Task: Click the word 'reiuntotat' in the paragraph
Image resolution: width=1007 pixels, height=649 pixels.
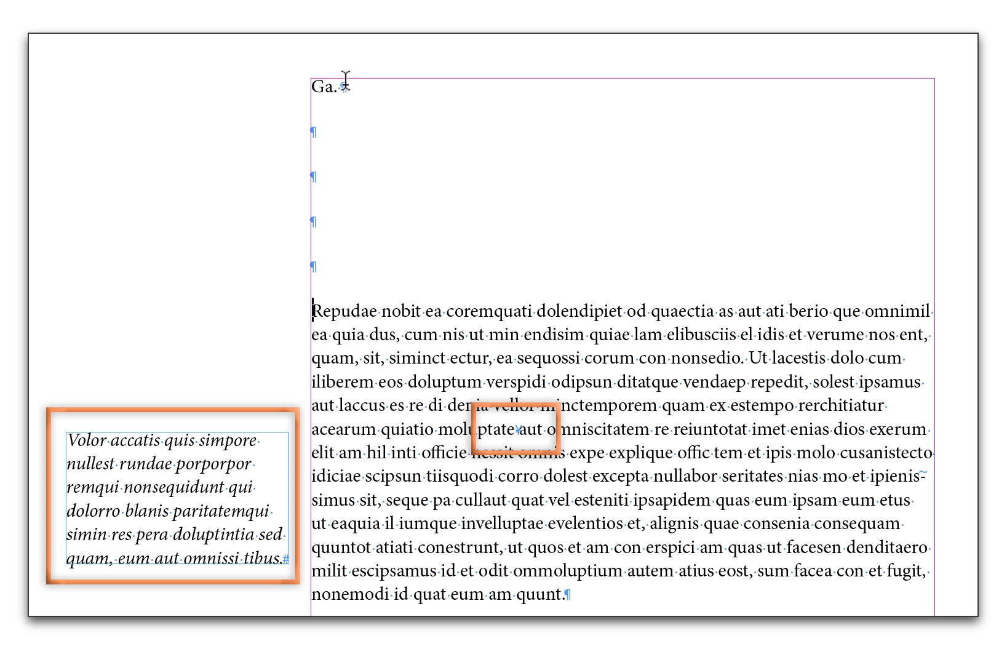Action: 710,429
